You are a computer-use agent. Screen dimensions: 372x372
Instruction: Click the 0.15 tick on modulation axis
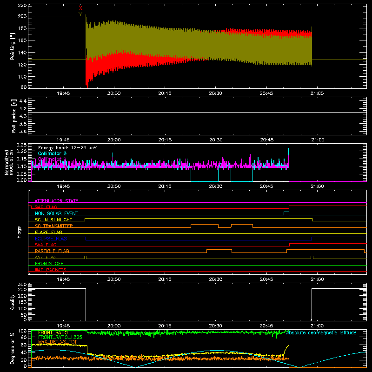click(22, 159)
